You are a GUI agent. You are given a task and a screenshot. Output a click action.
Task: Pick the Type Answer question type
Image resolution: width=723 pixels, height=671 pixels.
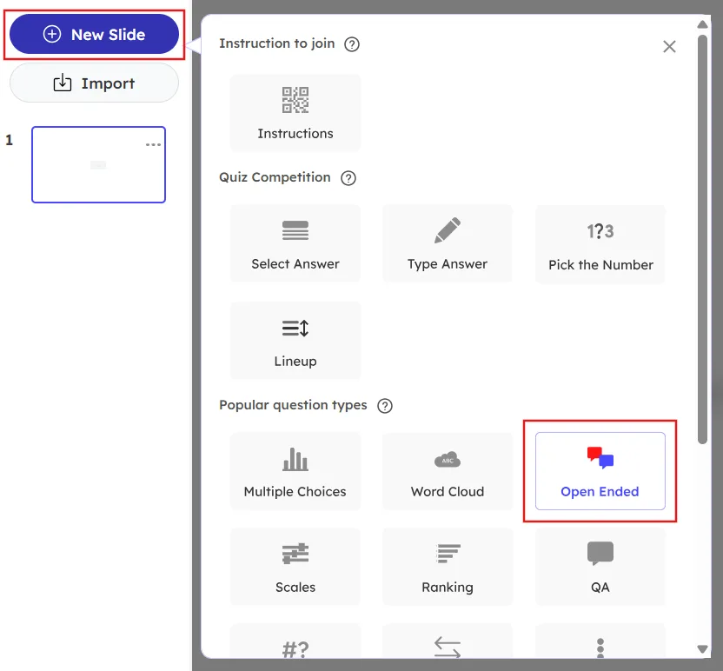[x=448, y=243]
